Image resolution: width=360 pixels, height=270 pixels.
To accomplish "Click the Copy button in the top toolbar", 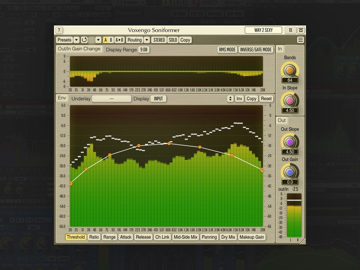I will [185, 40].
